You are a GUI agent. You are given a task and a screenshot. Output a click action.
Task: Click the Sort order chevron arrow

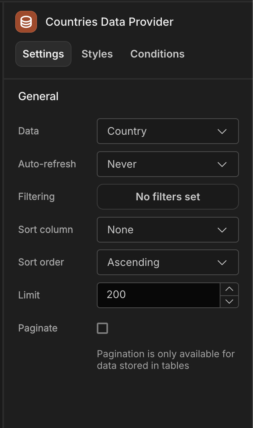222,263
